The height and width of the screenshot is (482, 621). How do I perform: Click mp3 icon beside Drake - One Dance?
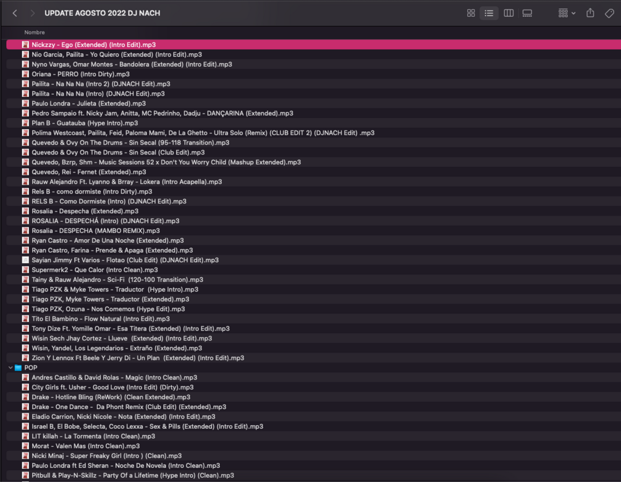(25, 407)
